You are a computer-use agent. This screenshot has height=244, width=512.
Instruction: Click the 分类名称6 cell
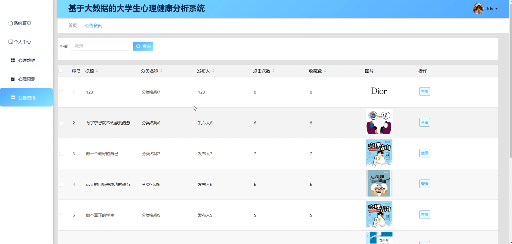[151, 185]
